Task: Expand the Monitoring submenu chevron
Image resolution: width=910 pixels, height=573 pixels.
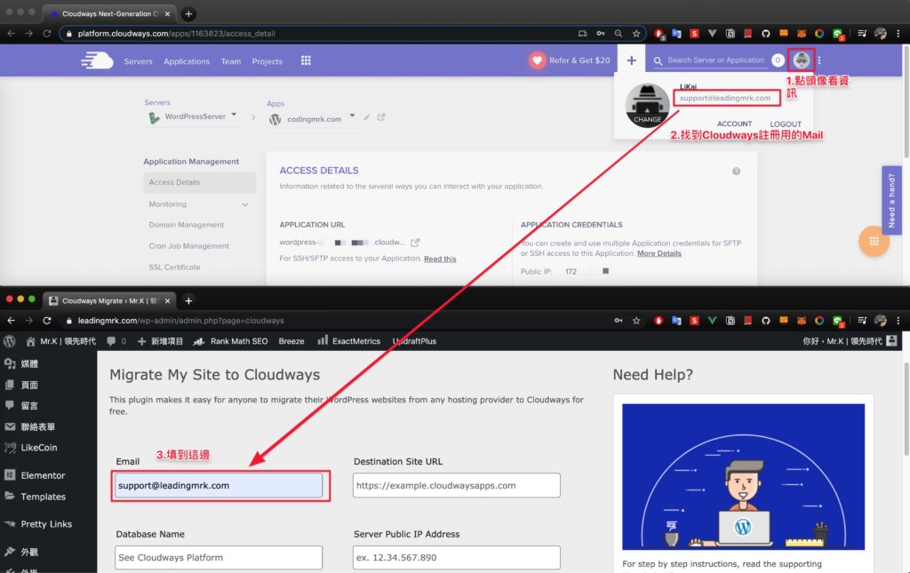Action: point(245,204)
